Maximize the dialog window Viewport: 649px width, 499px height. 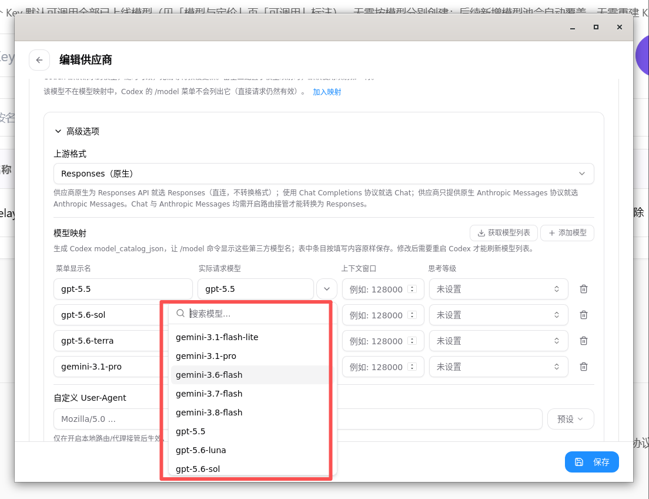[596, 27]
